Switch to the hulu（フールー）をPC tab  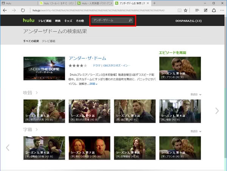57,3
